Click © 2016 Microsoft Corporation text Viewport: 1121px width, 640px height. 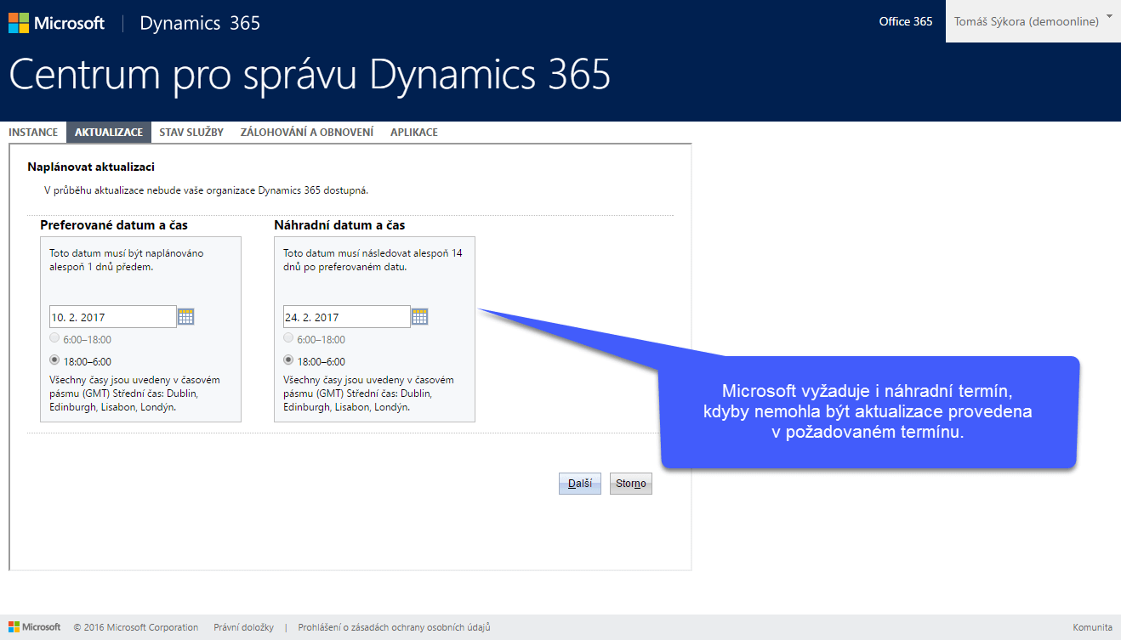pyautogui.click(x=136, y=628)
